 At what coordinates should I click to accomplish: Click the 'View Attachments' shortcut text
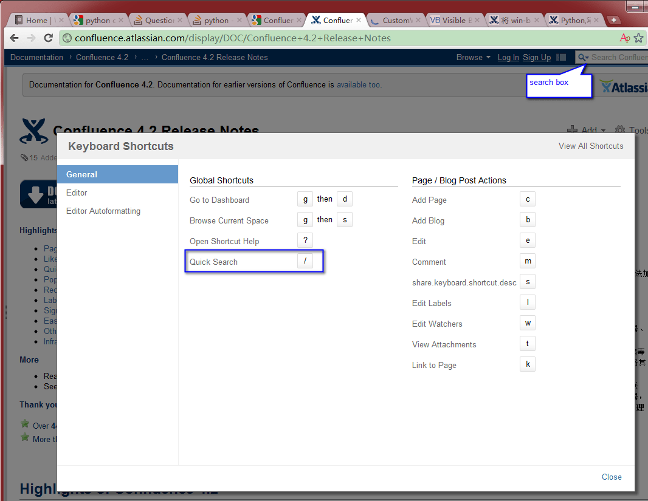(444, 344)
